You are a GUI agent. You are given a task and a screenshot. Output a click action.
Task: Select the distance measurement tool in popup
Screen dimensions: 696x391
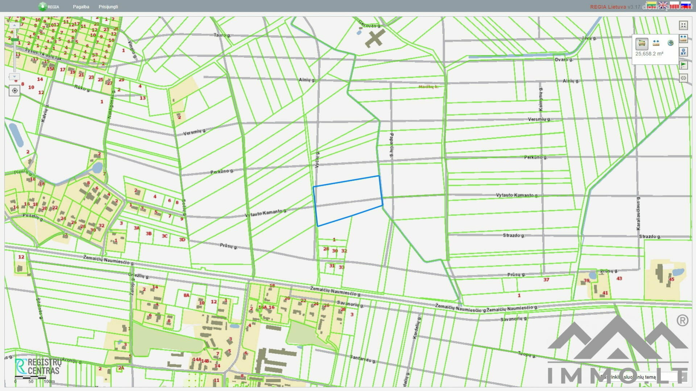[x=656, y=43]
